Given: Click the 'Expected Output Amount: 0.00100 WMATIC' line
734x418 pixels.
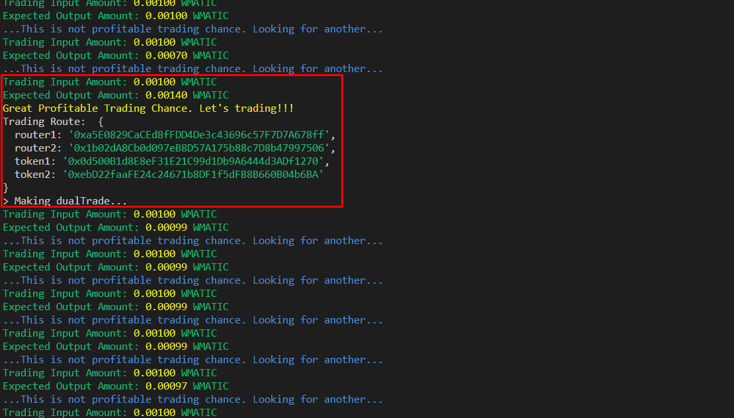Looking at the screenshot, I should pos(116,15).
